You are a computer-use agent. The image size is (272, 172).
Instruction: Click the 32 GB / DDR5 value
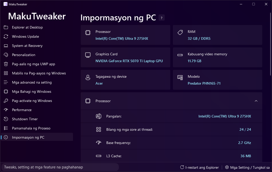pyautogui.click(x=199, y=38)
